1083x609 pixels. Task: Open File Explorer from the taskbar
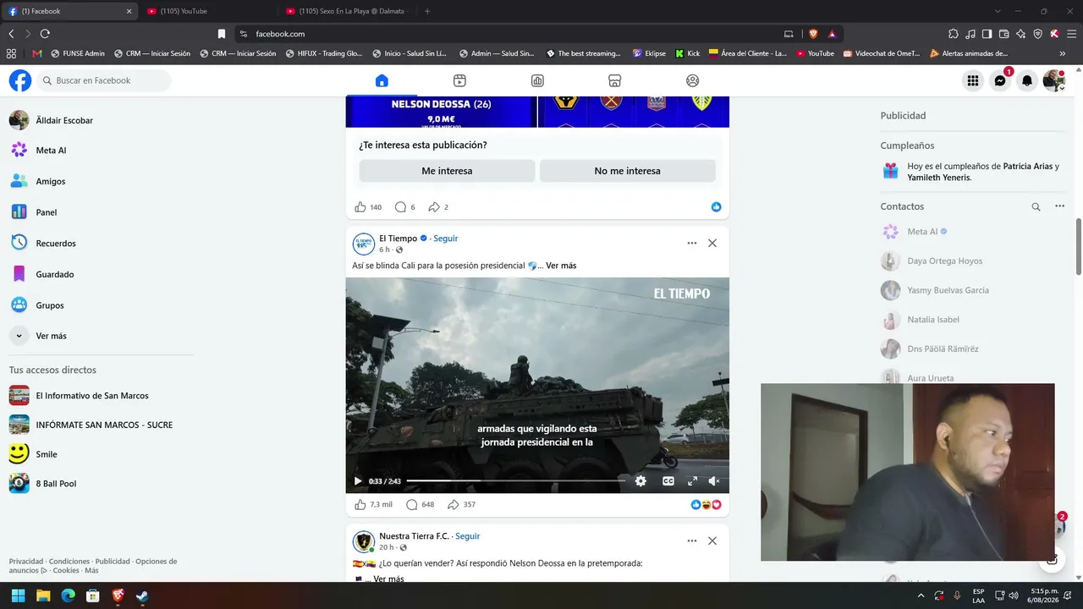(43, 595)
